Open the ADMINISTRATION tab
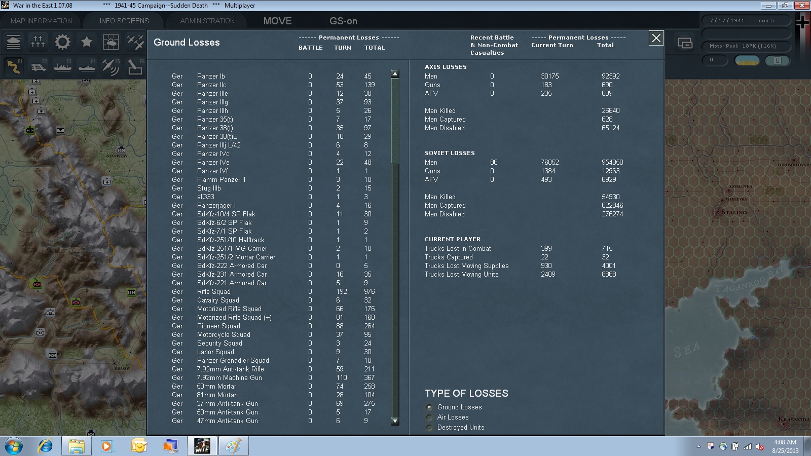811x456 pixels. pos(207,21)
